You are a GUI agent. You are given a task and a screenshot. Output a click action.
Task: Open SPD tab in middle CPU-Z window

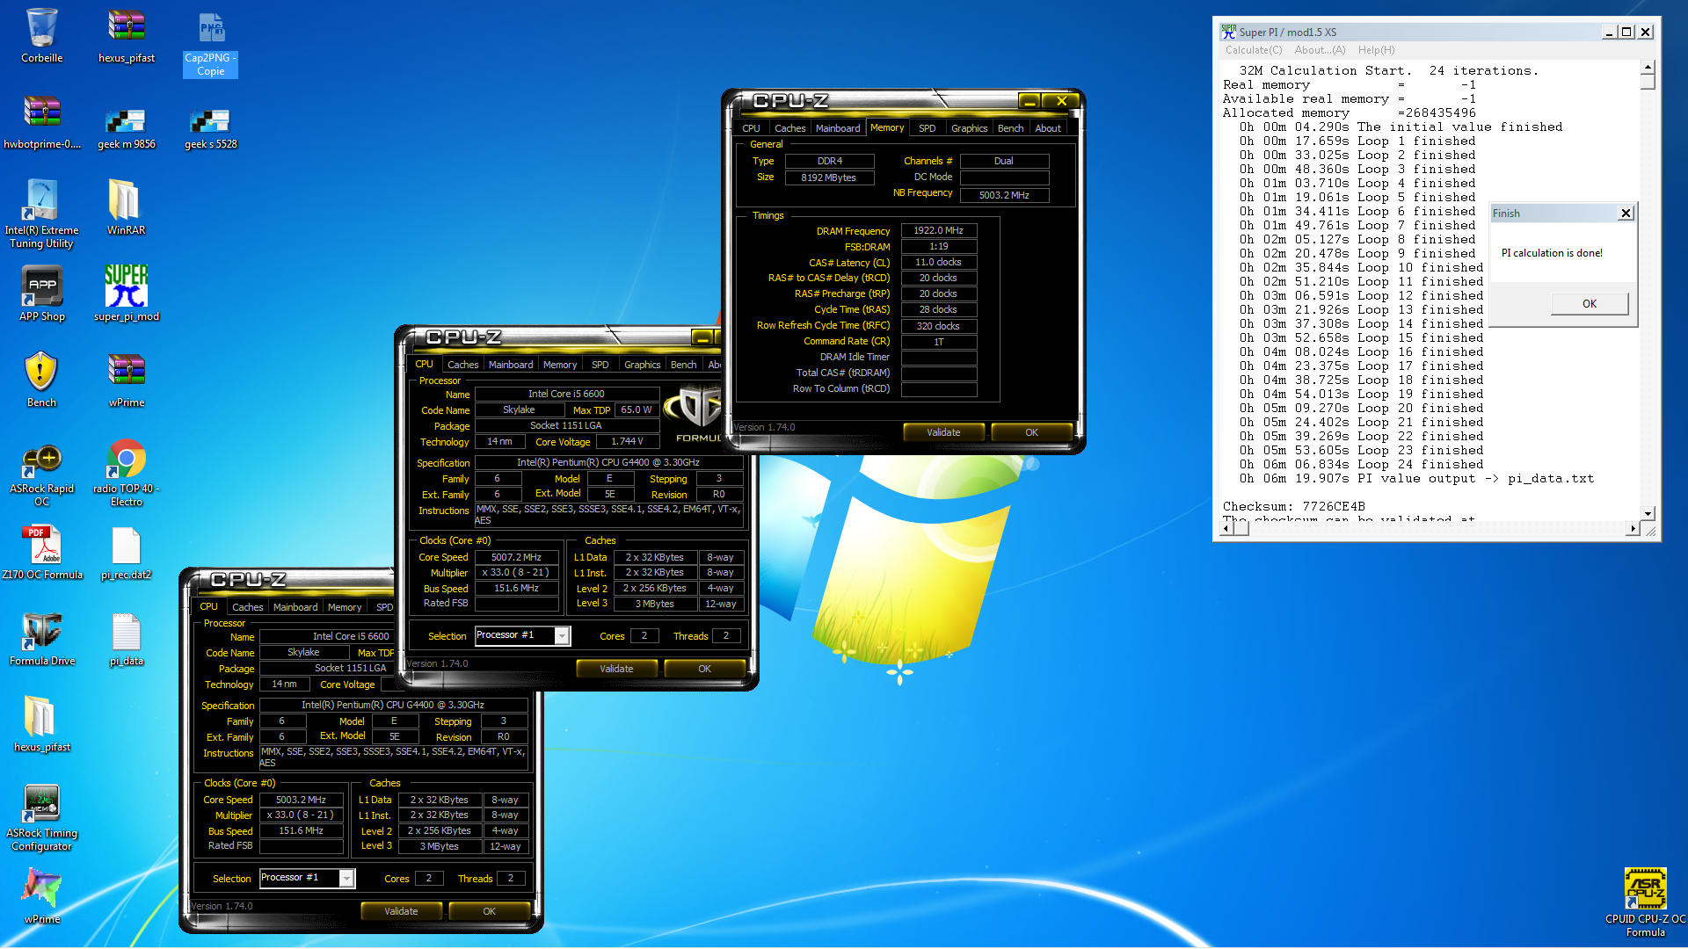point(600,365)
